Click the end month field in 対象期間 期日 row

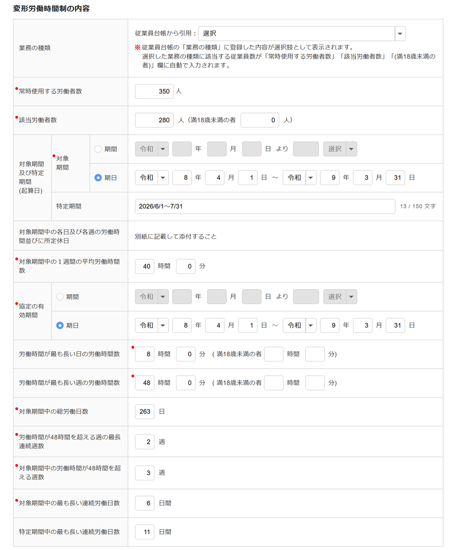363,178
